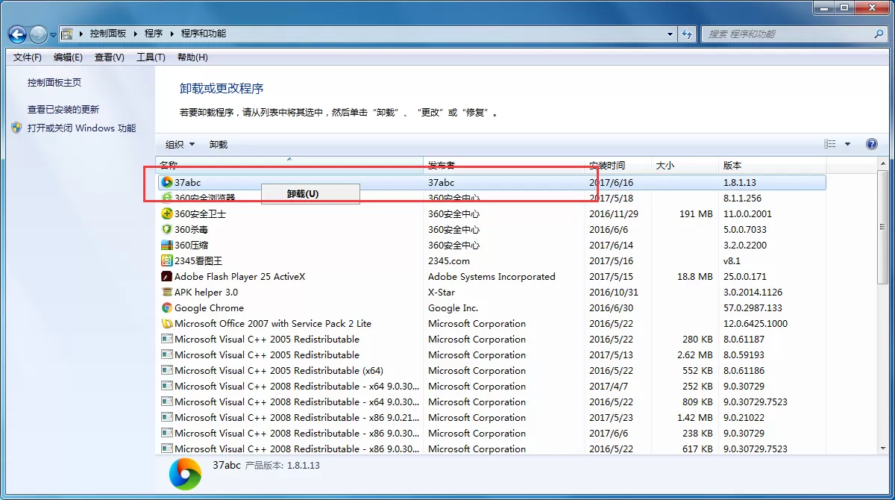This screenshot has height=500, width=895.
Task: Select Microsoft Office 2007 with Service Pack row
Action: pos(492,323)
